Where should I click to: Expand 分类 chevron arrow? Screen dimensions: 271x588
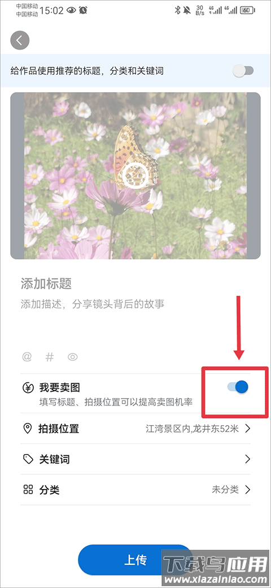click(247, 490)
